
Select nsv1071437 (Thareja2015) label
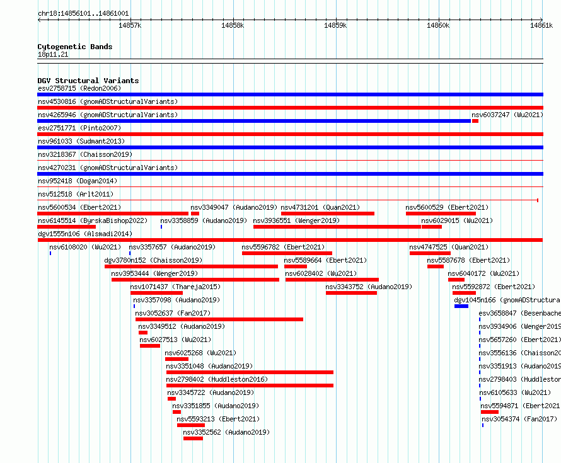(175, 287)
